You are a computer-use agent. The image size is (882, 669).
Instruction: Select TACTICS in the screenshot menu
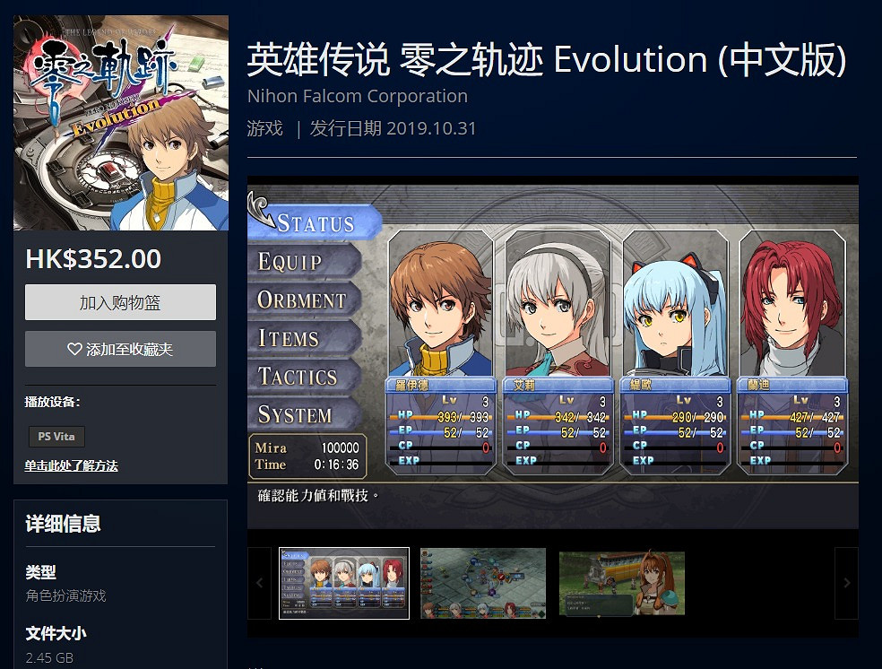click(304, 376)
